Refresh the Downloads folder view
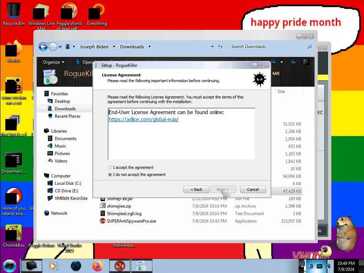364x273 pixels. point(220,47)
